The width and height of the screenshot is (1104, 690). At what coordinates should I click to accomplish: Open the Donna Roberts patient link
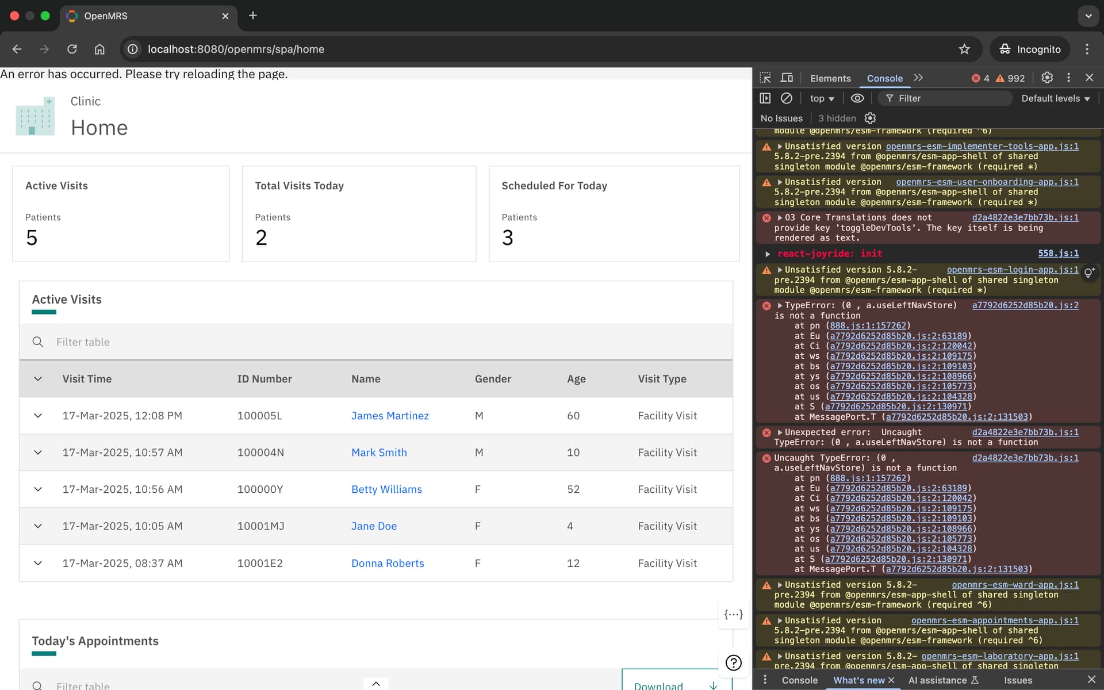[x=388, y=563]
